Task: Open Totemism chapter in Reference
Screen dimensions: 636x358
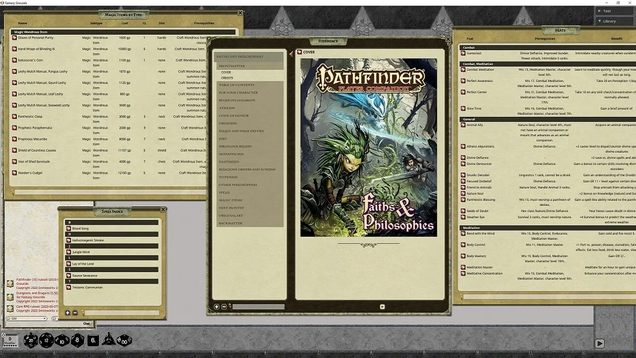Action: coord(229,177)
